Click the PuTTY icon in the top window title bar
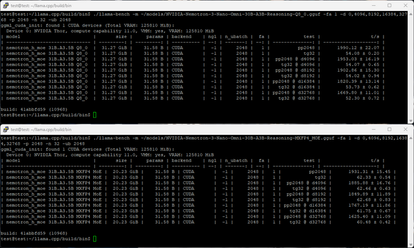This screenshot has height=248, width=414. coord(6,5)
